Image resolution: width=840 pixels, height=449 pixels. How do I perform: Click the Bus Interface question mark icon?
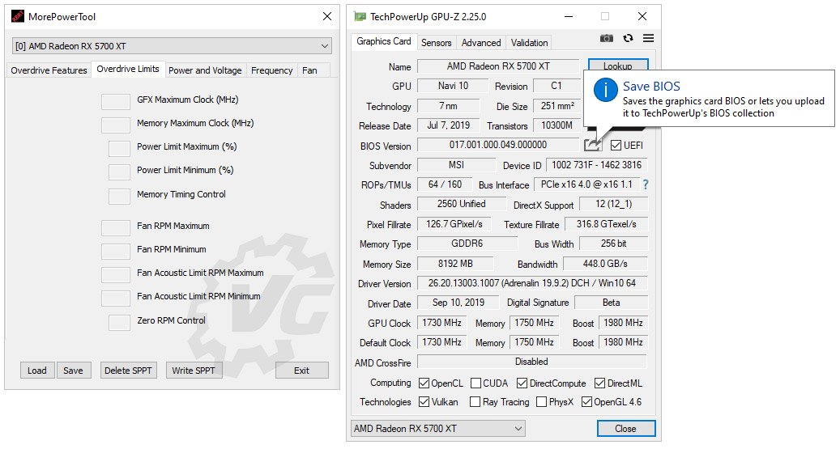(646, 185)
